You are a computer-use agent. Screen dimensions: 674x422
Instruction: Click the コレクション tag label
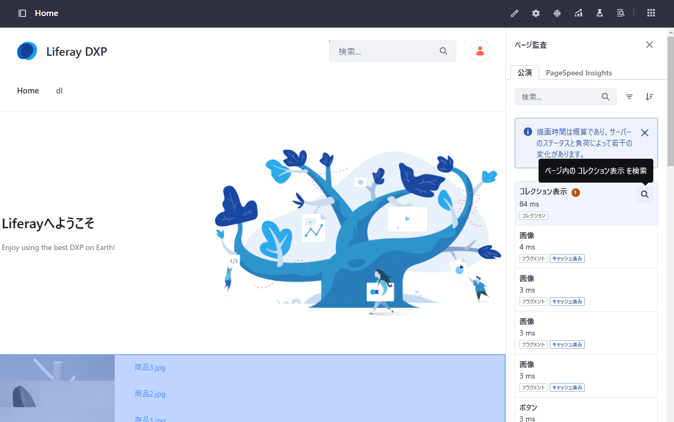click(534, 216)
